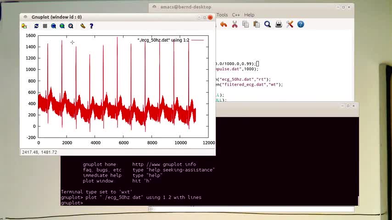Replot the graph in Gnuplot window
392x220 pixels.
(x=36, y=26)
